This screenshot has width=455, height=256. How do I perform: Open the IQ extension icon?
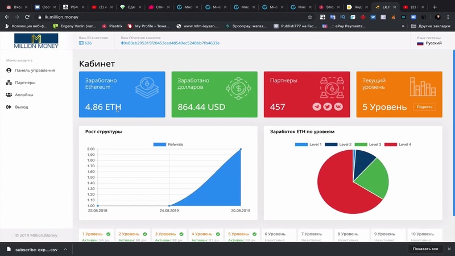[x=343, y=17]
